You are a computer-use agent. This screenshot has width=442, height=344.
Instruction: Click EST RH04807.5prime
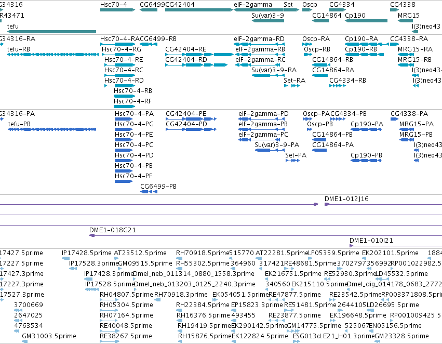point(109,300)
